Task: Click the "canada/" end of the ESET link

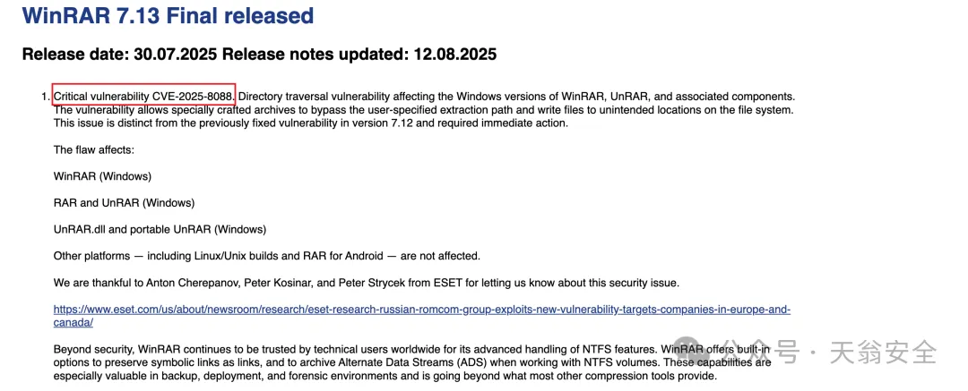Action: tap(73, 322)
